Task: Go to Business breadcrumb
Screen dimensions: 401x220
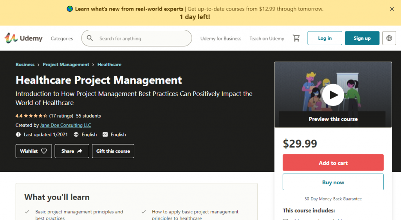Action: 25,65
